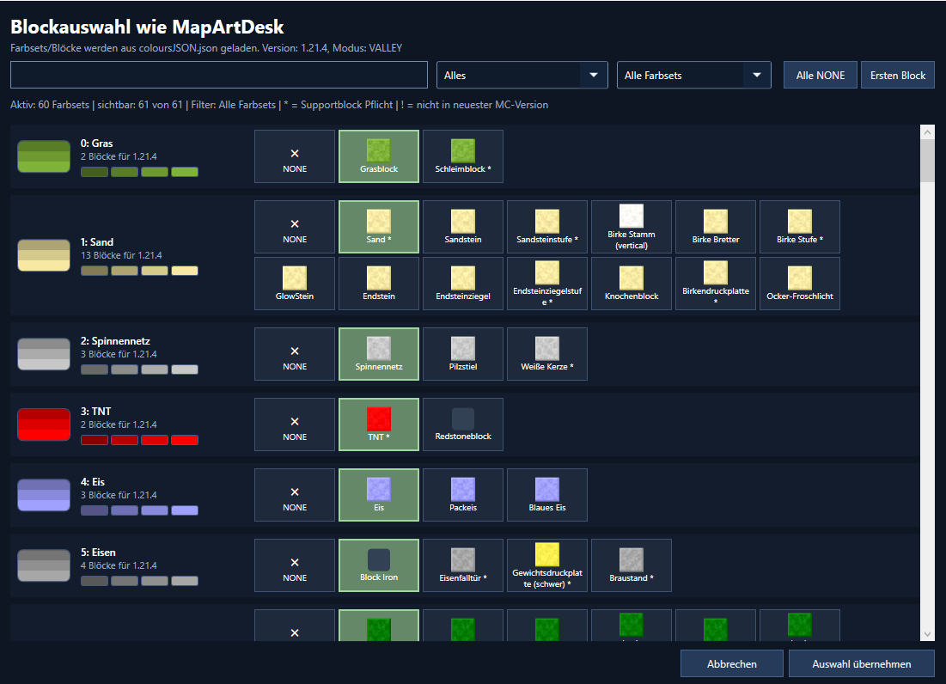946x684 pixels.
Task: Click the Eisen gray color swatch
Action: pyautogui.click(x=44, y=565)
